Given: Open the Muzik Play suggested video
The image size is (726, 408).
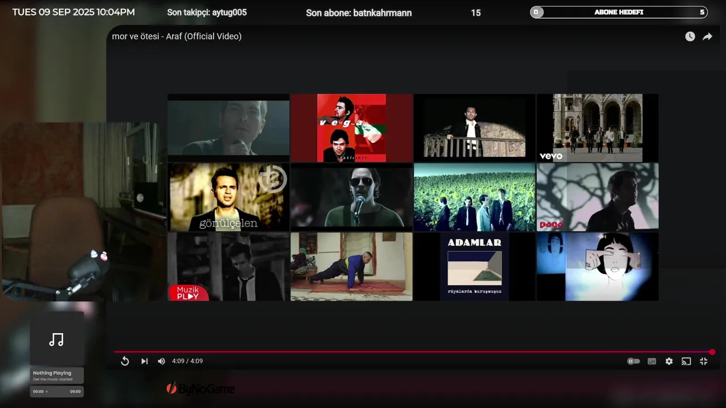Looking at the screenshot, I should pos(229,266).
